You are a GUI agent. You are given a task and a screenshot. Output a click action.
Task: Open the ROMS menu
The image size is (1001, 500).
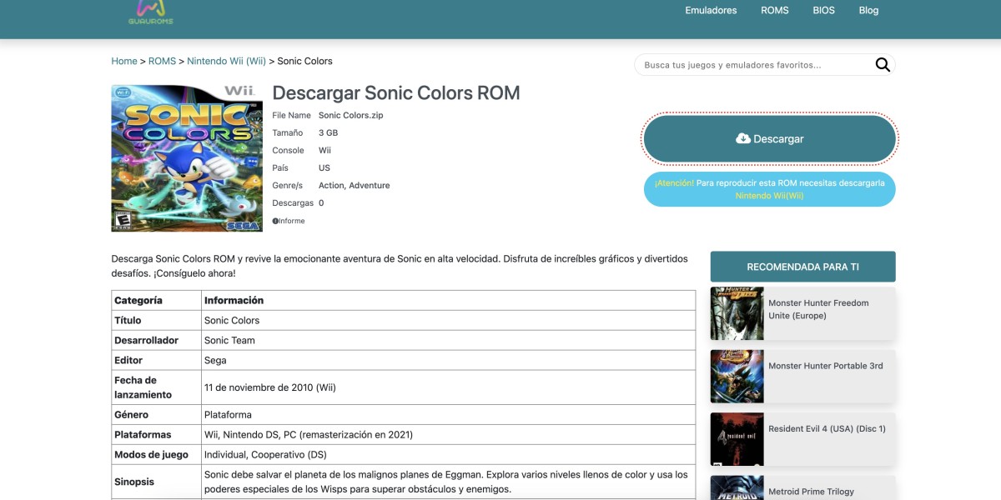(x=775, y=10)
